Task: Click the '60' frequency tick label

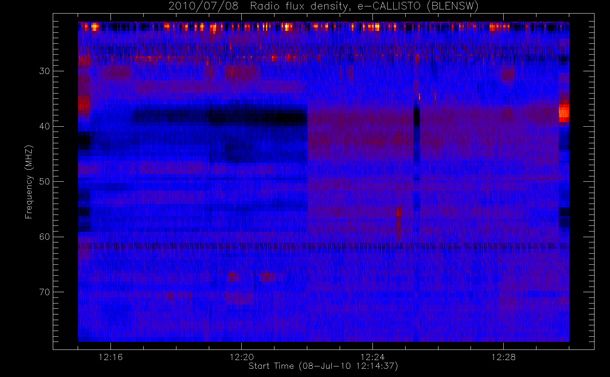Action: pos(44,237)
